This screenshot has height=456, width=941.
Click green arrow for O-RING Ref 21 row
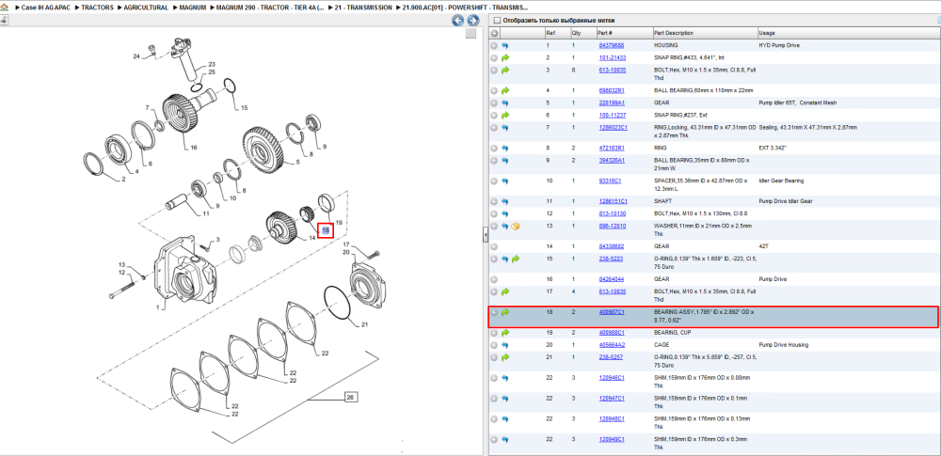click(x=504, y=357)
